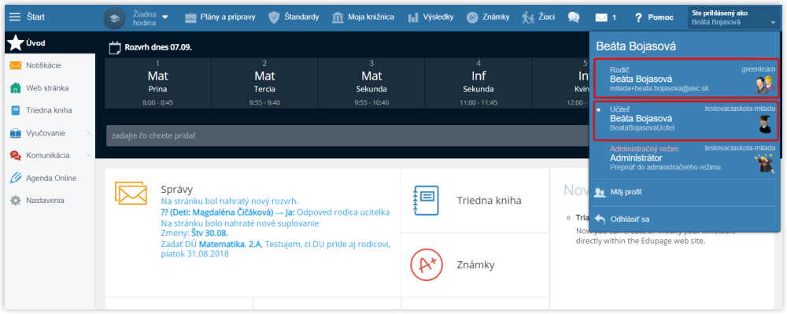Expand Vyučovanie sidebar submenu
Image resolution: width=787 pixels, height=314 pixels.
click(x=88, y=133)
